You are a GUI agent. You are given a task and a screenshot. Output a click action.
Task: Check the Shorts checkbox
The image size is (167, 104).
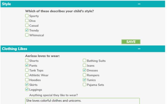point(27,61)
